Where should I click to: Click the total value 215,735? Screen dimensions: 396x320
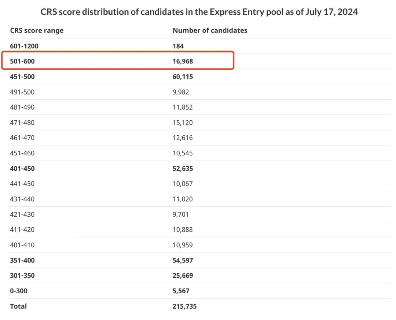(x=184, y=306)
